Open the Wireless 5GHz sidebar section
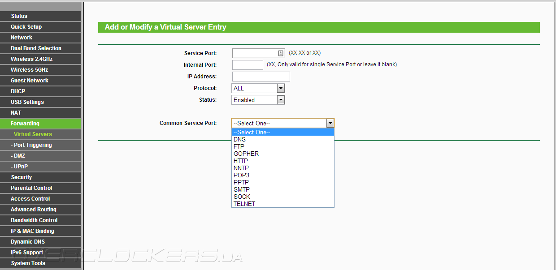 [41, 70]
